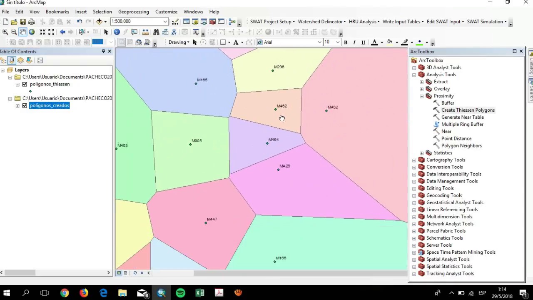Open the ModelBuilder window icon
533x300 pixels.
point(232,22)
